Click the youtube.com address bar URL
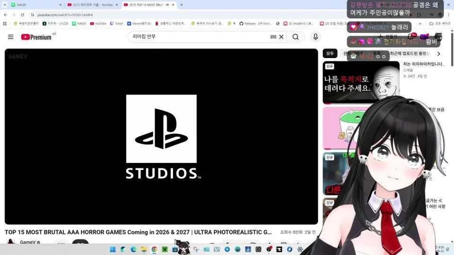 coord(65,15)
